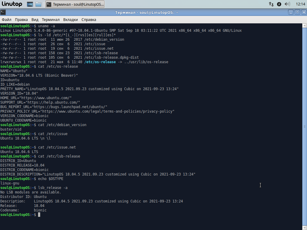Click 'No LSB modules are available.' line
The image size is (307, 230).
(31, 193)
